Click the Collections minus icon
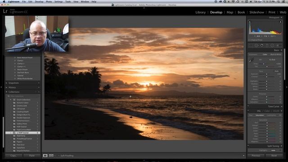 tap(36, 92)
